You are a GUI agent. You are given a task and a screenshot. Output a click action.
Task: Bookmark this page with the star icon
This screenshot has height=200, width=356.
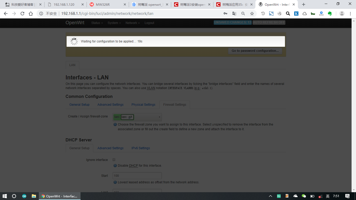[x=252, y=14]
